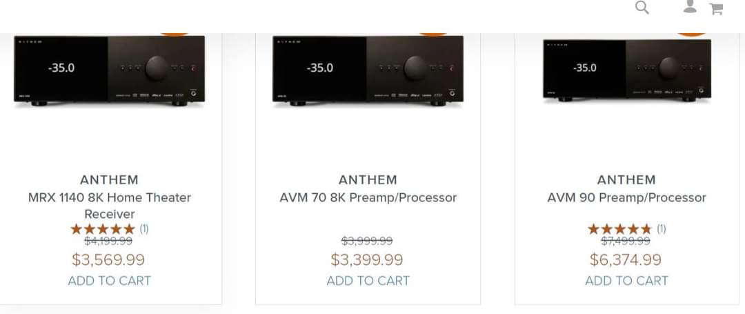745x314 pixels.
Task: Add AVM 70 preamp to cart
Action: 368,281
